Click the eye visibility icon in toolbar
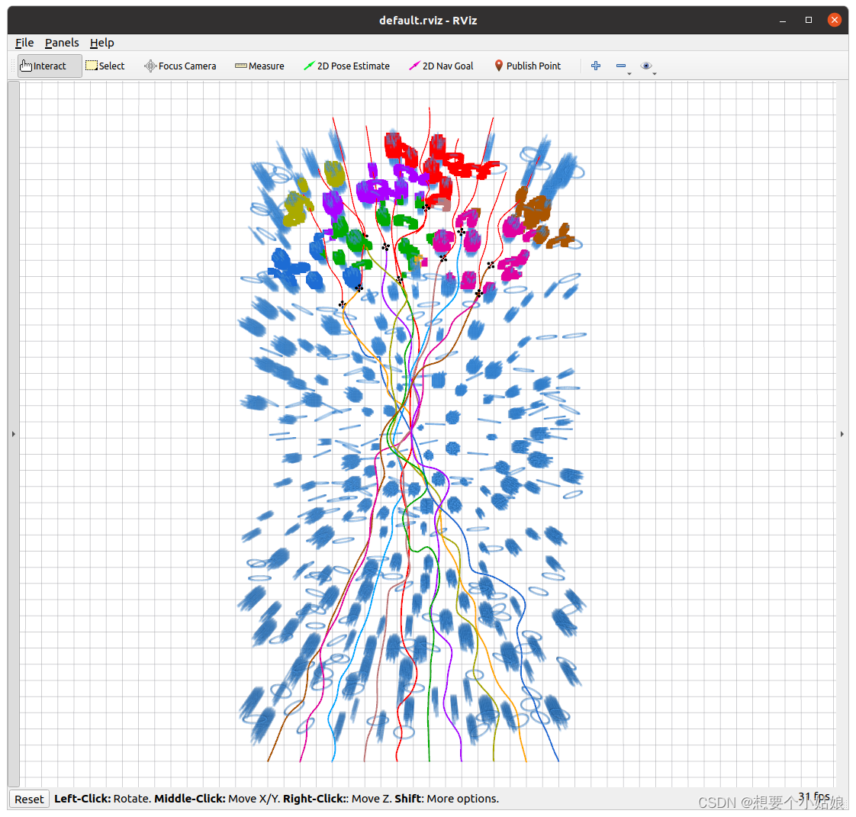The width and height of the screenshot is (856, 817). (646, 66)
